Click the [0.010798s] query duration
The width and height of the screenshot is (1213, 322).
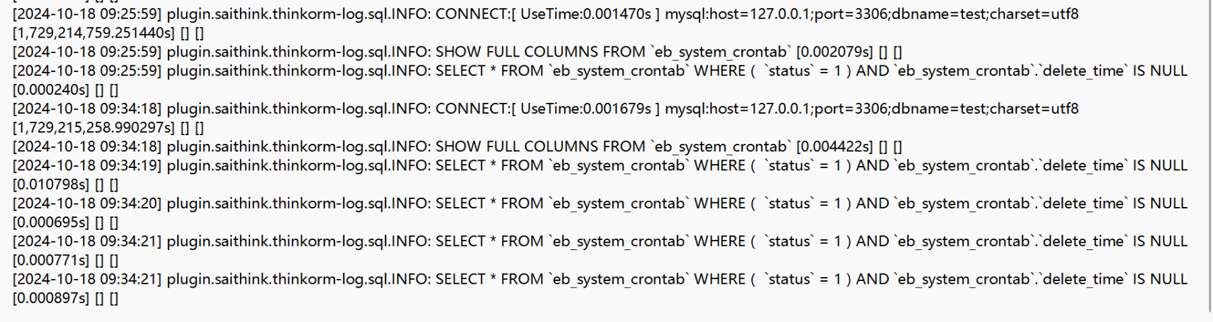(51, 184)
